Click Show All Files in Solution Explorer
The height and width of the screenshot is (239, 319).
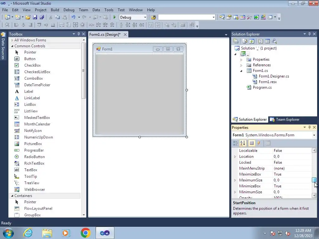pos(245,41)
